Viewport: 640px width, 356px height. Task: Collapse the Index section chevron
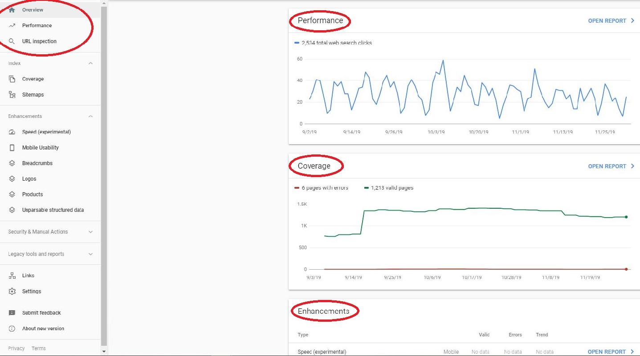coord(90,64)
